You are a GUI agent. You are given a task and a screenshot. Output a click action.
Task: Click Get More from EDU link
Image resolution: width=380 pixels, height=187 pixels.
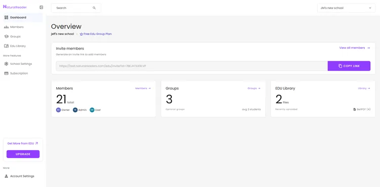(22, 143)
